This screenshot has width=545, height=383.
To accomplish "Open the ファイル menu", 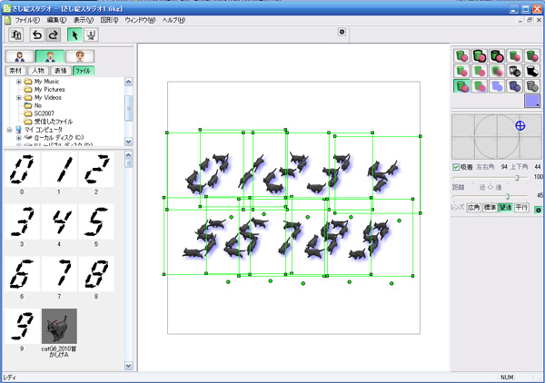I will pyautogui.click(x=27, y=20).
